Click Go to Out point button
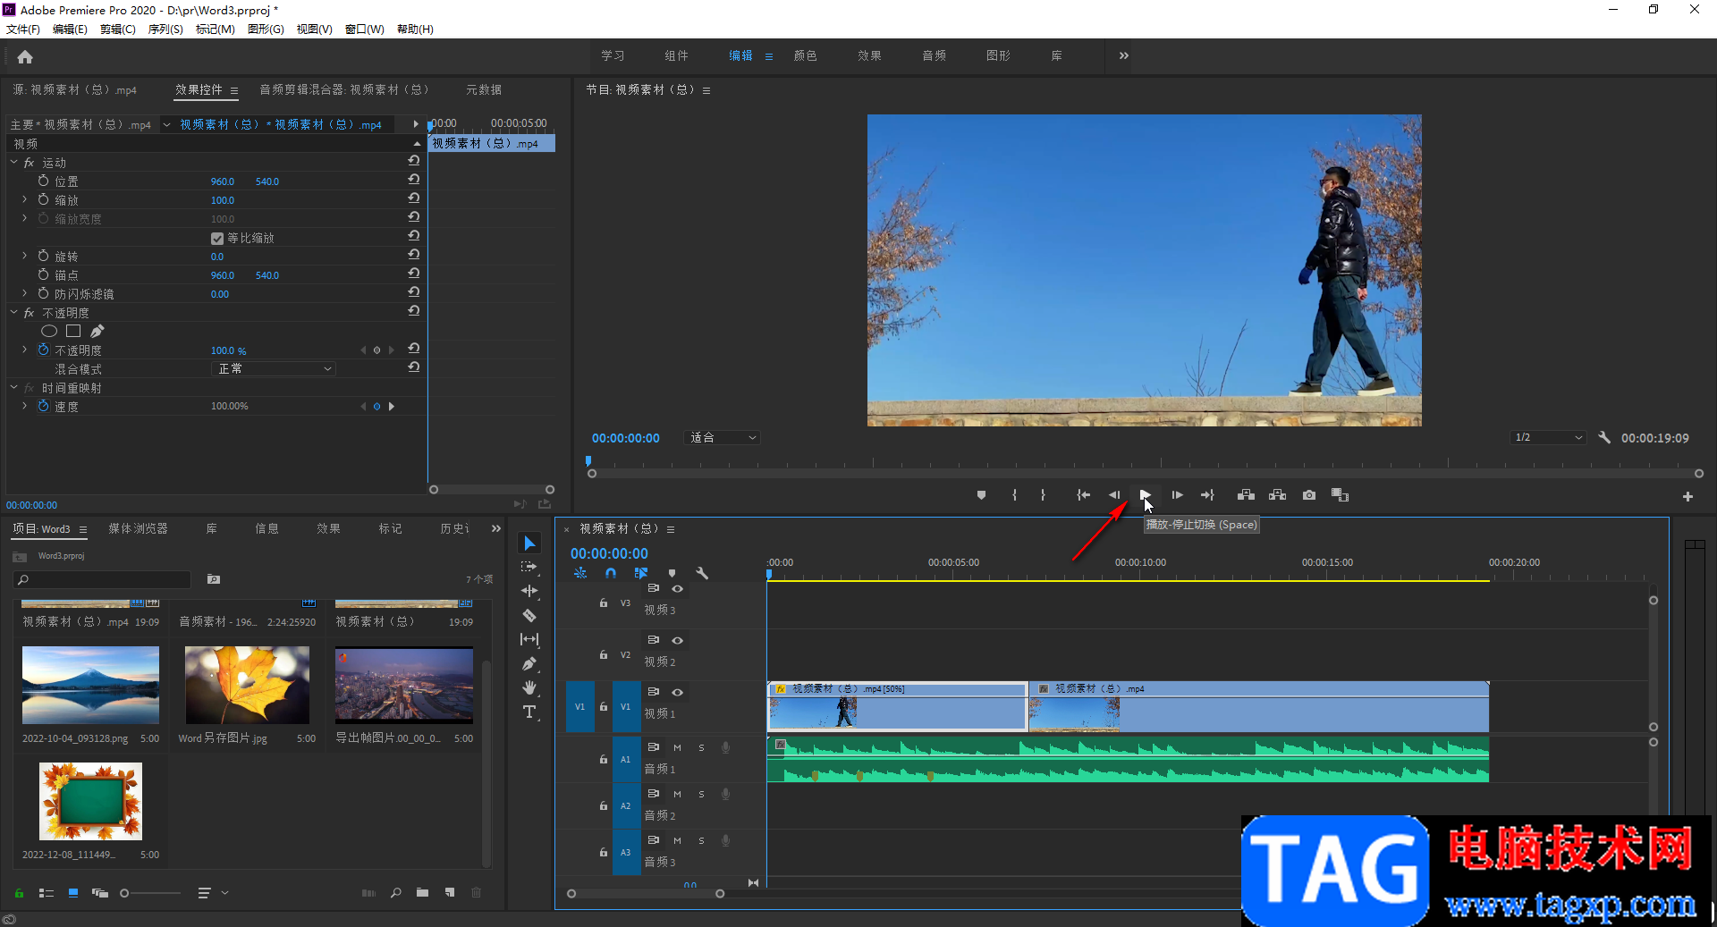This screenshot has width=1717, height=927. click(1207, 495)
